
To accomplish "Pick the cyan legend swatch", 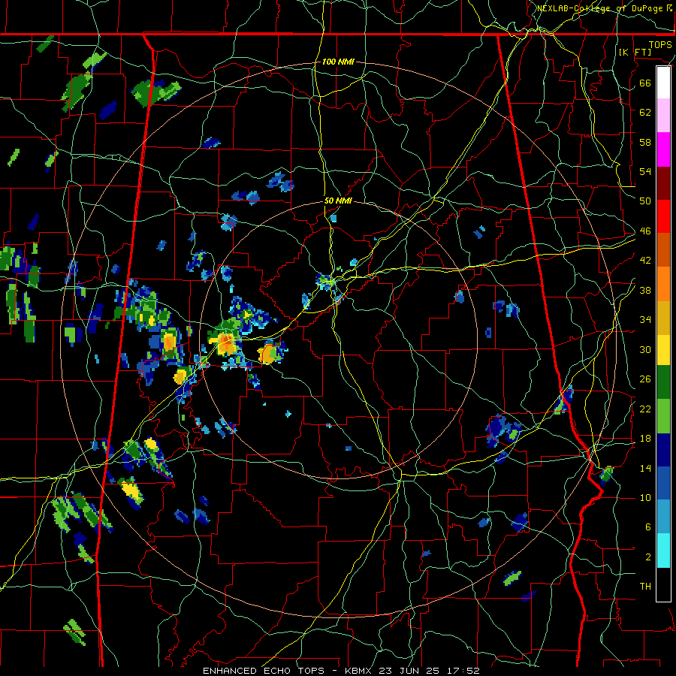I will tap(663, 551).
